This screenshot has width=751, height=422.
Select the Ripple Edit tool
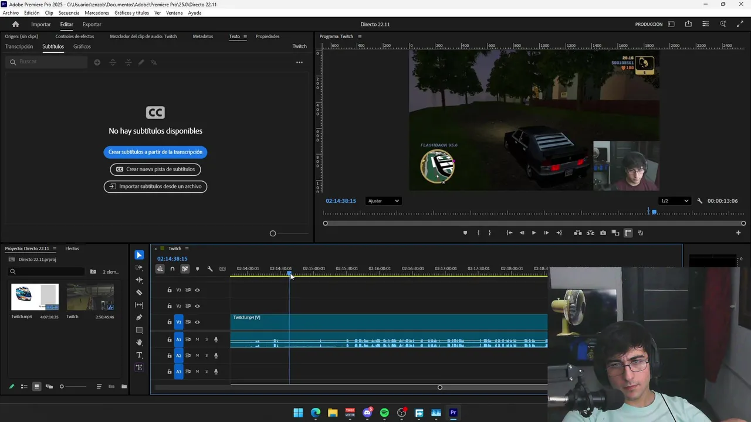[x=139, y=280]
